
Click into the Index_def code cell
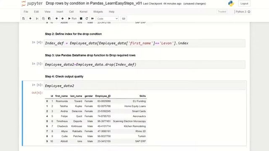point(145,43)
